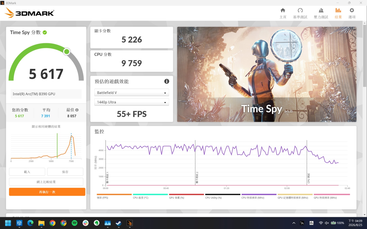Viewport: 367px width, 229px height.
Task: Toggle the GPU 時脈頻率 (MHz) pink legend
Action: click(332, 196)
